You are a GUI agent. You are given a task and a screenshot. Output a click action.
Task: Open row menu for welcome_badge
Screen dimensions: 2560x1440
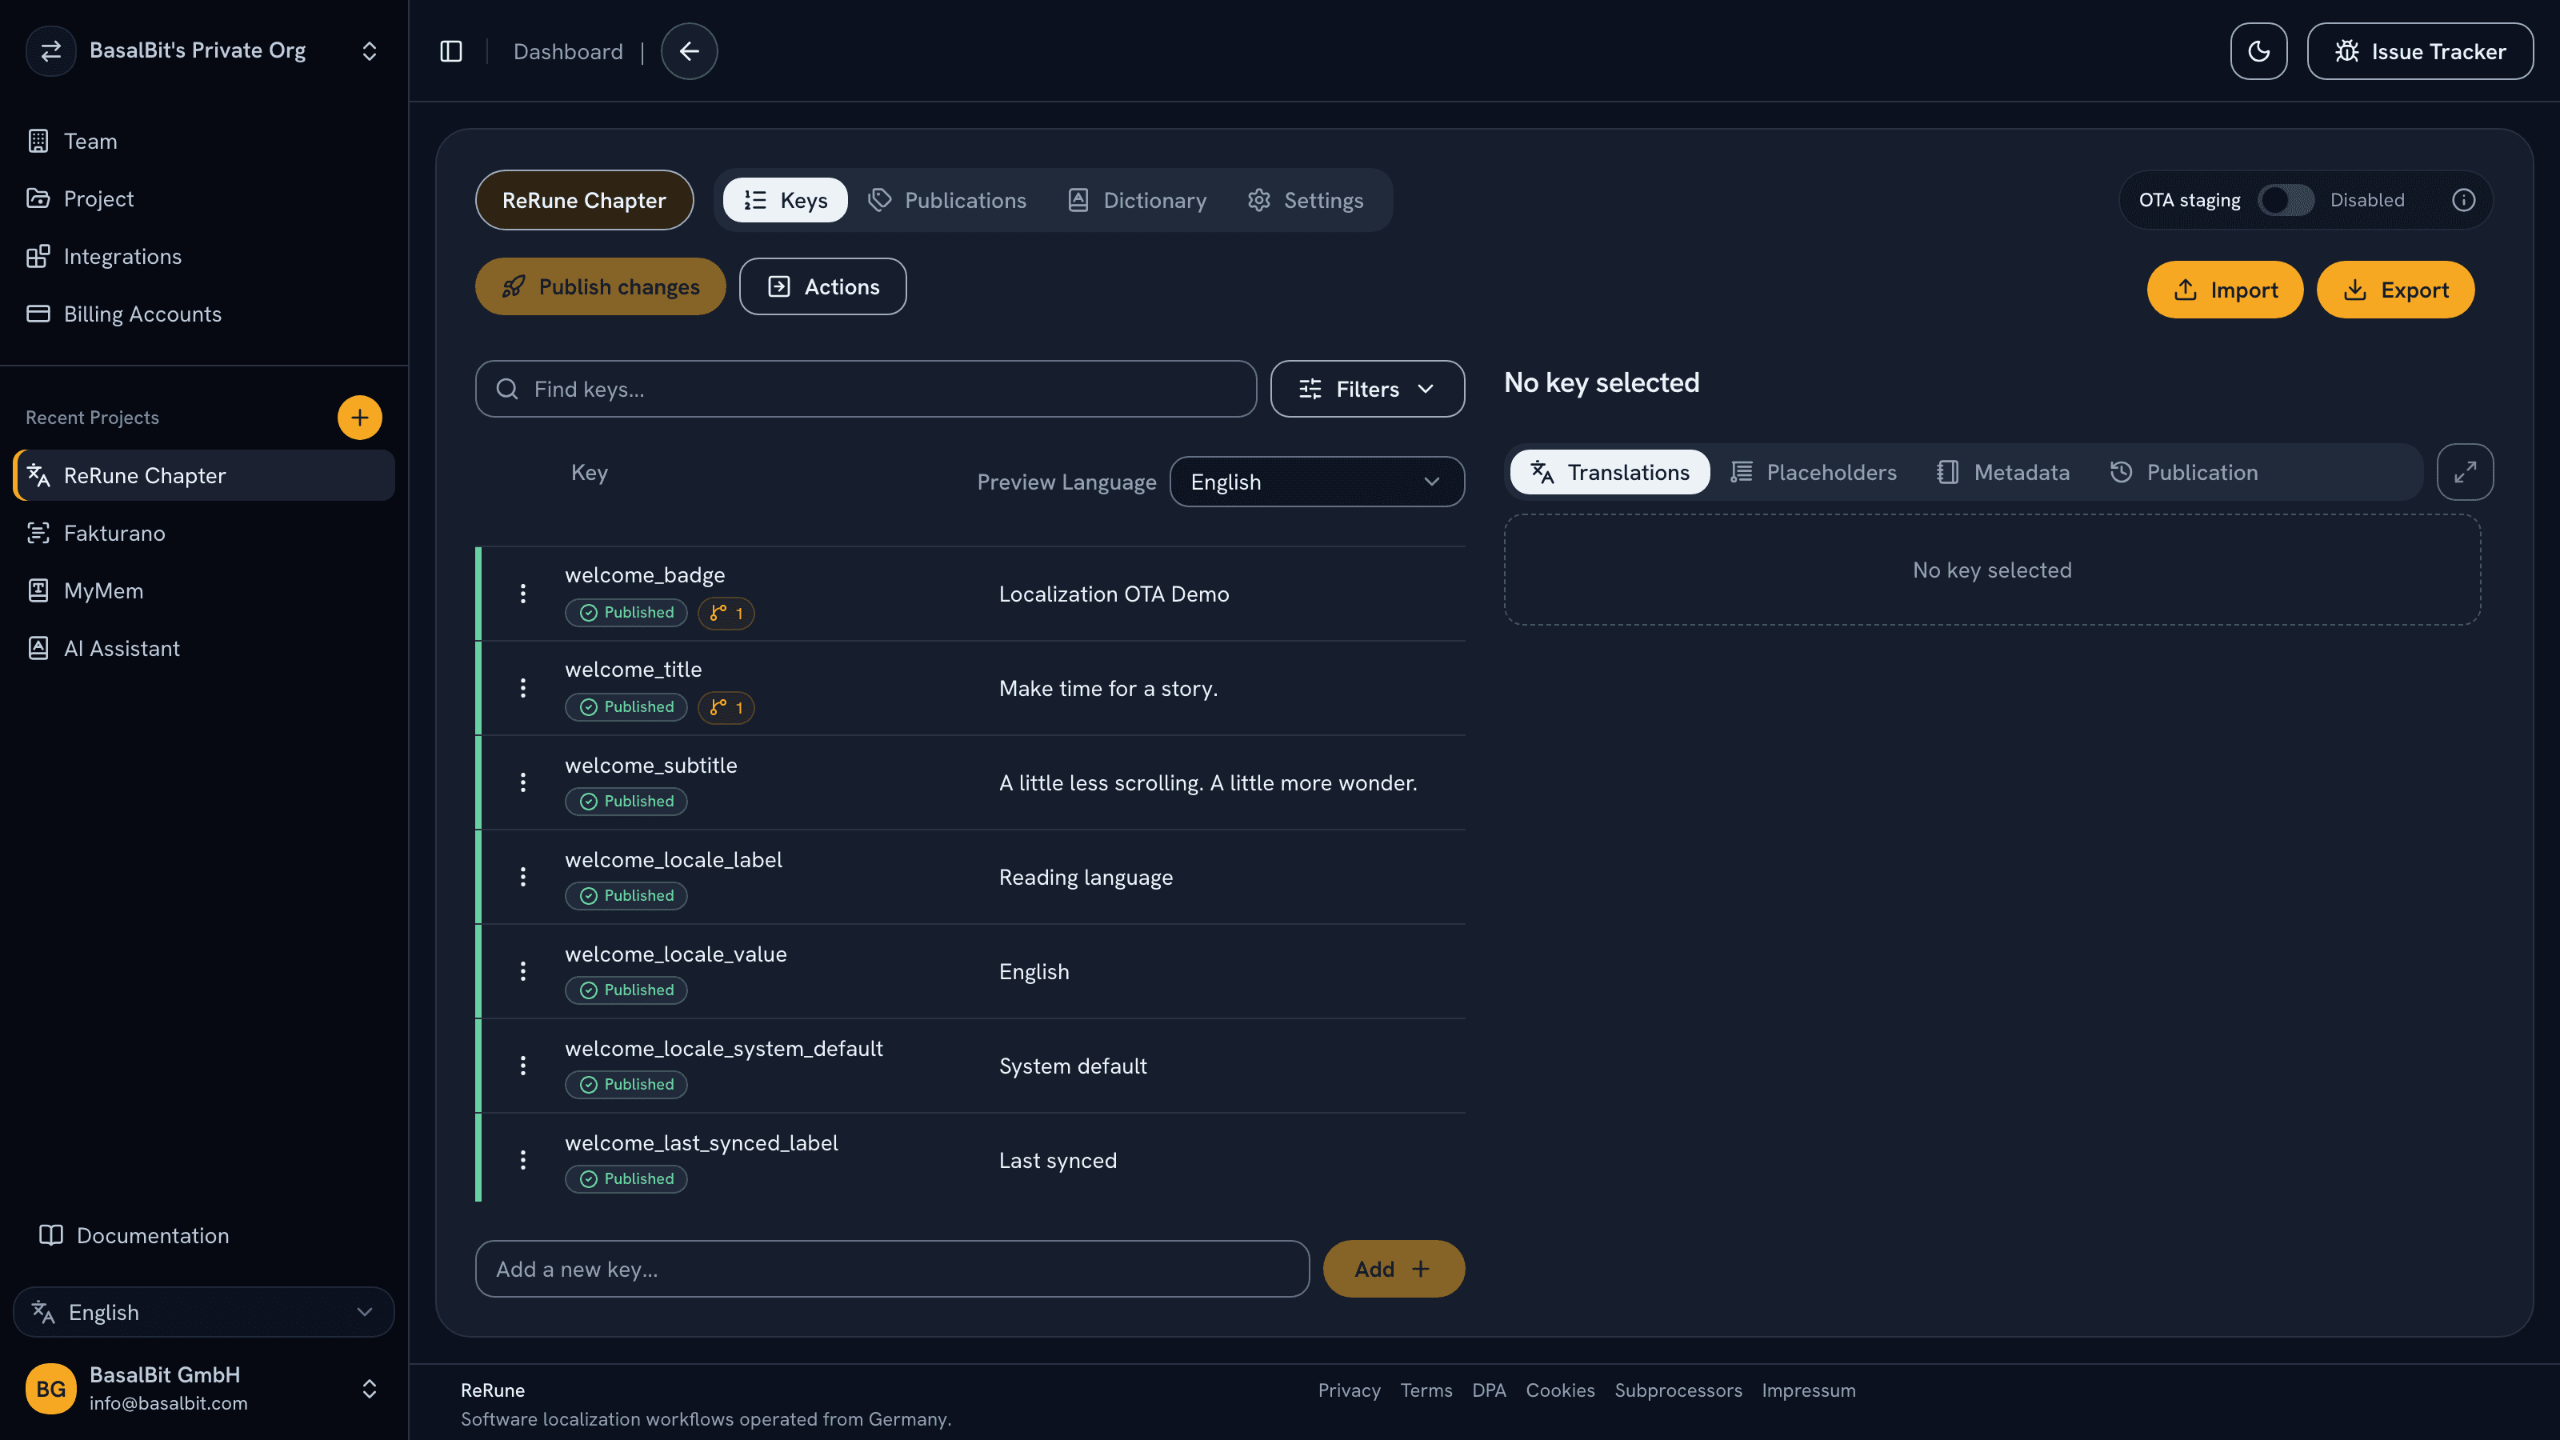click(x=522, y=594)
